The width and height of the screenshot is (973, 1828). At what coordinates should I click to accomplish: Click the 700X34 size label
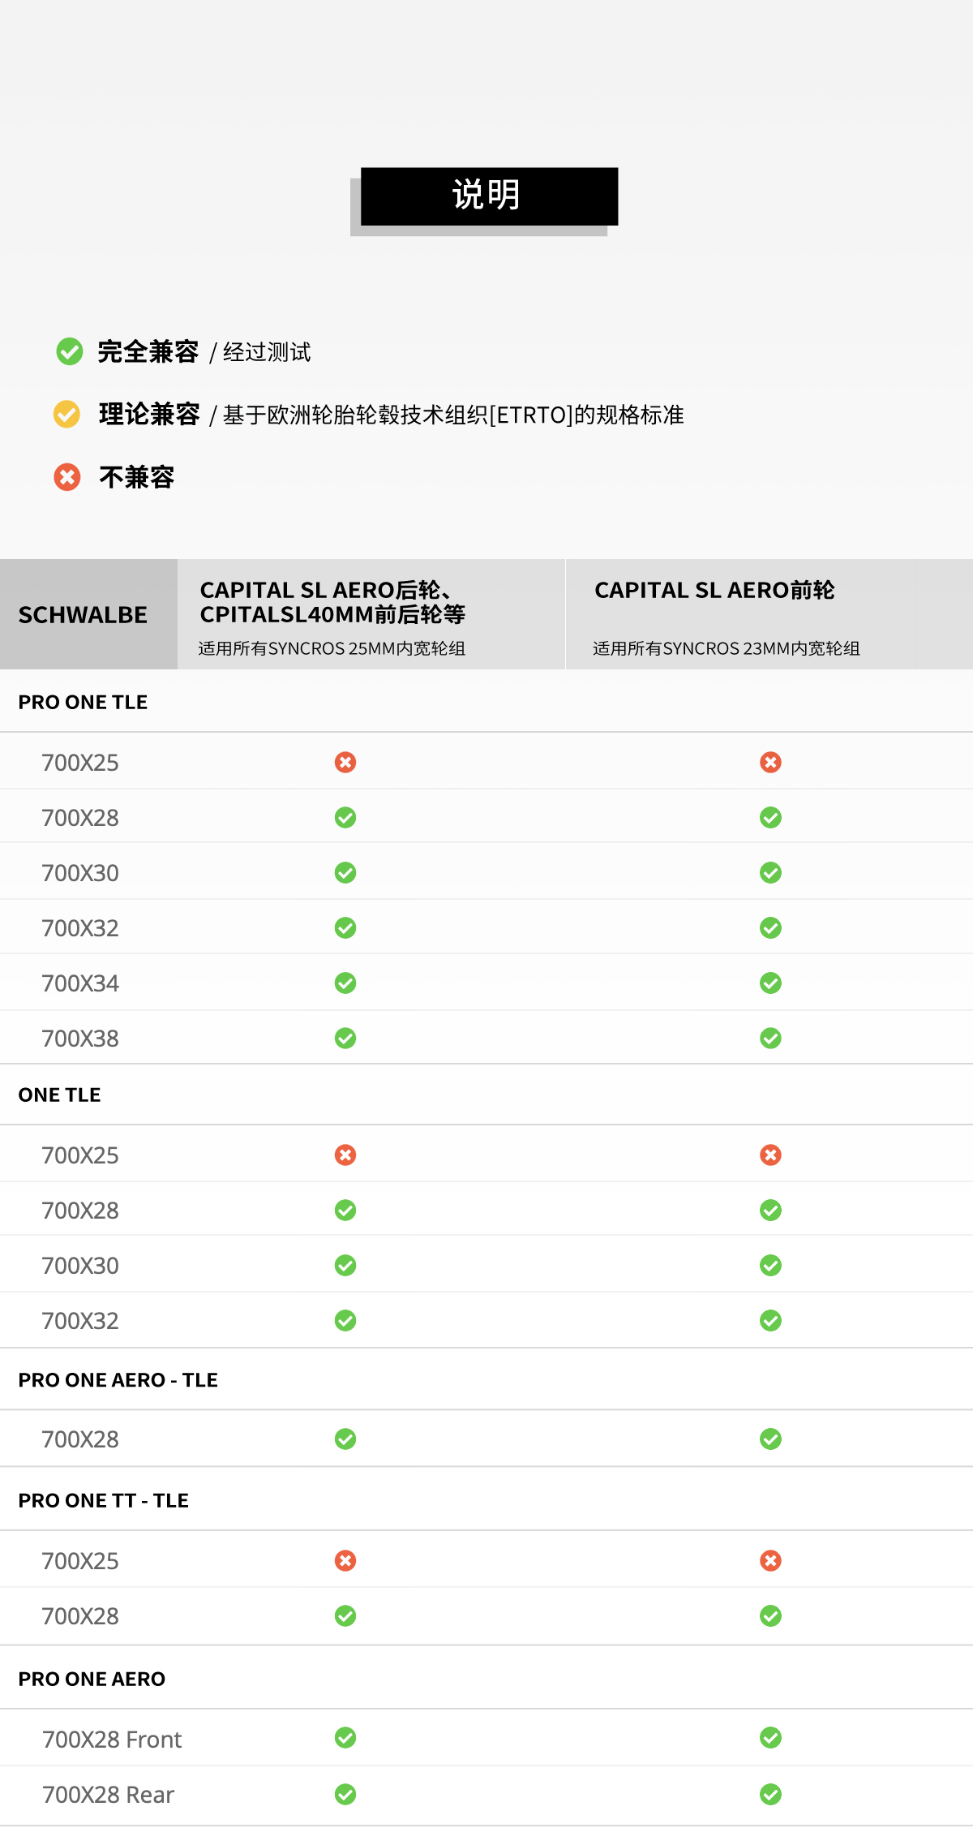tap(80, 983)
